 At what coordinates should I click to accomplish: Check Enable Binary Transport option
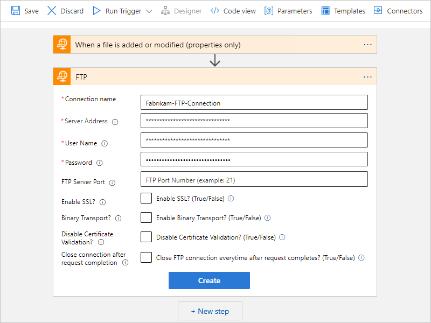point(146,217)
